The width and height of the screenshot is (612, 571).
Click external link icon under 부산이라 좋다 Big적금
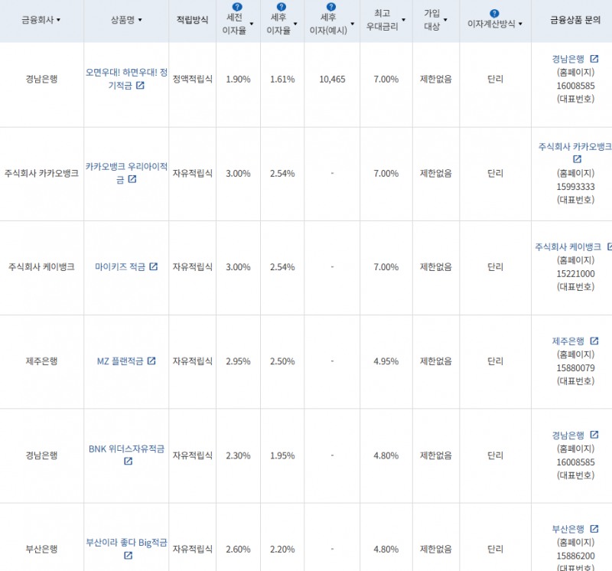pyautogui.click(x=128, y=556)
